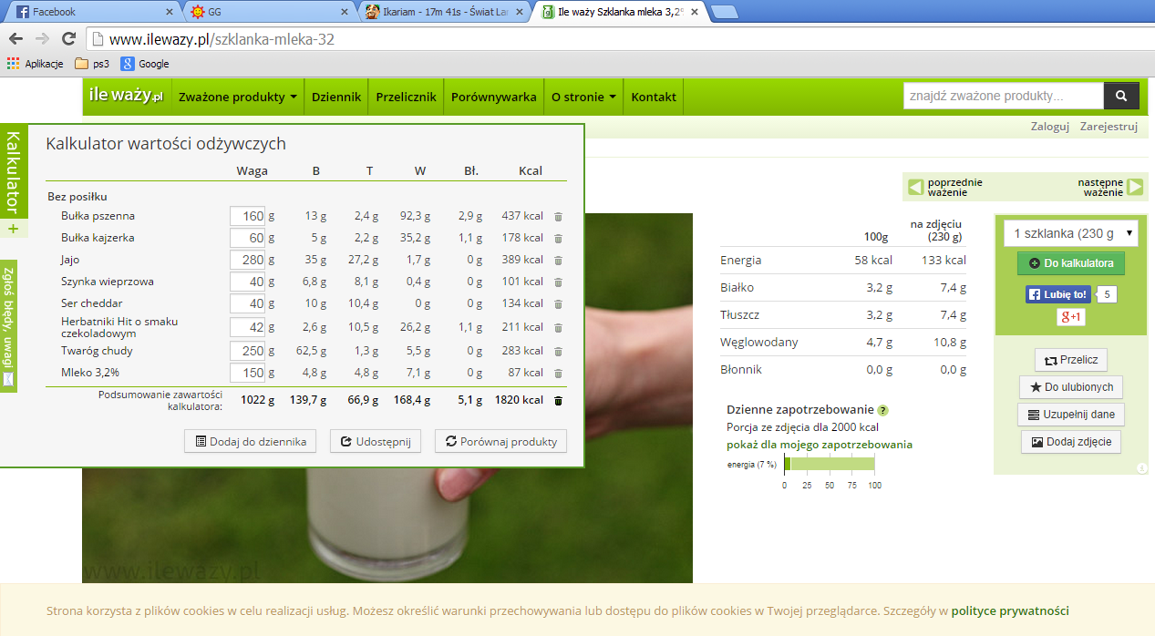Viewport: 1155px width, 636px height.
Task: Click trash icon next to Mleko 3,2%
Action: pyautogui.click(x=558, y=374)
